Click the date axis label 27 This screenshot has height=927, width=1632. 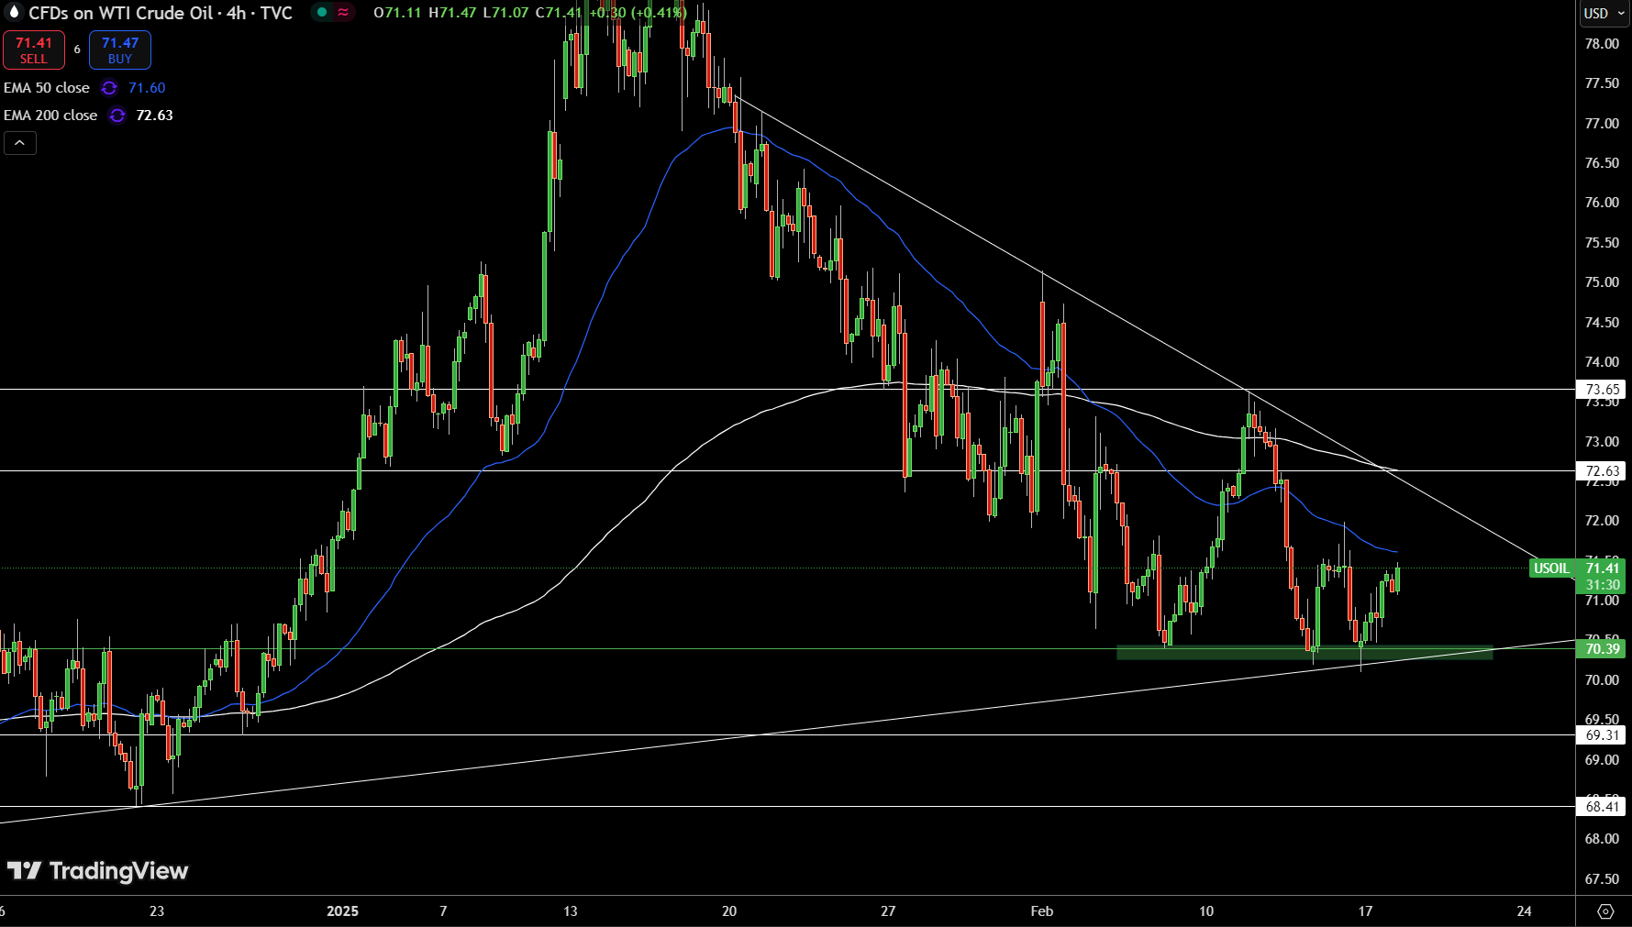click(888, 911)
